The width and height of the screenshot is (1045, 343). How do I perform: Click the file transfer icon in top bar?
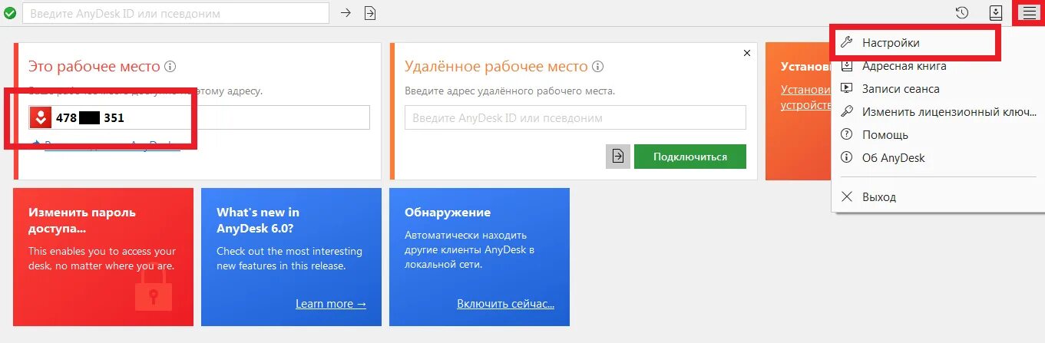coord(370,13)
